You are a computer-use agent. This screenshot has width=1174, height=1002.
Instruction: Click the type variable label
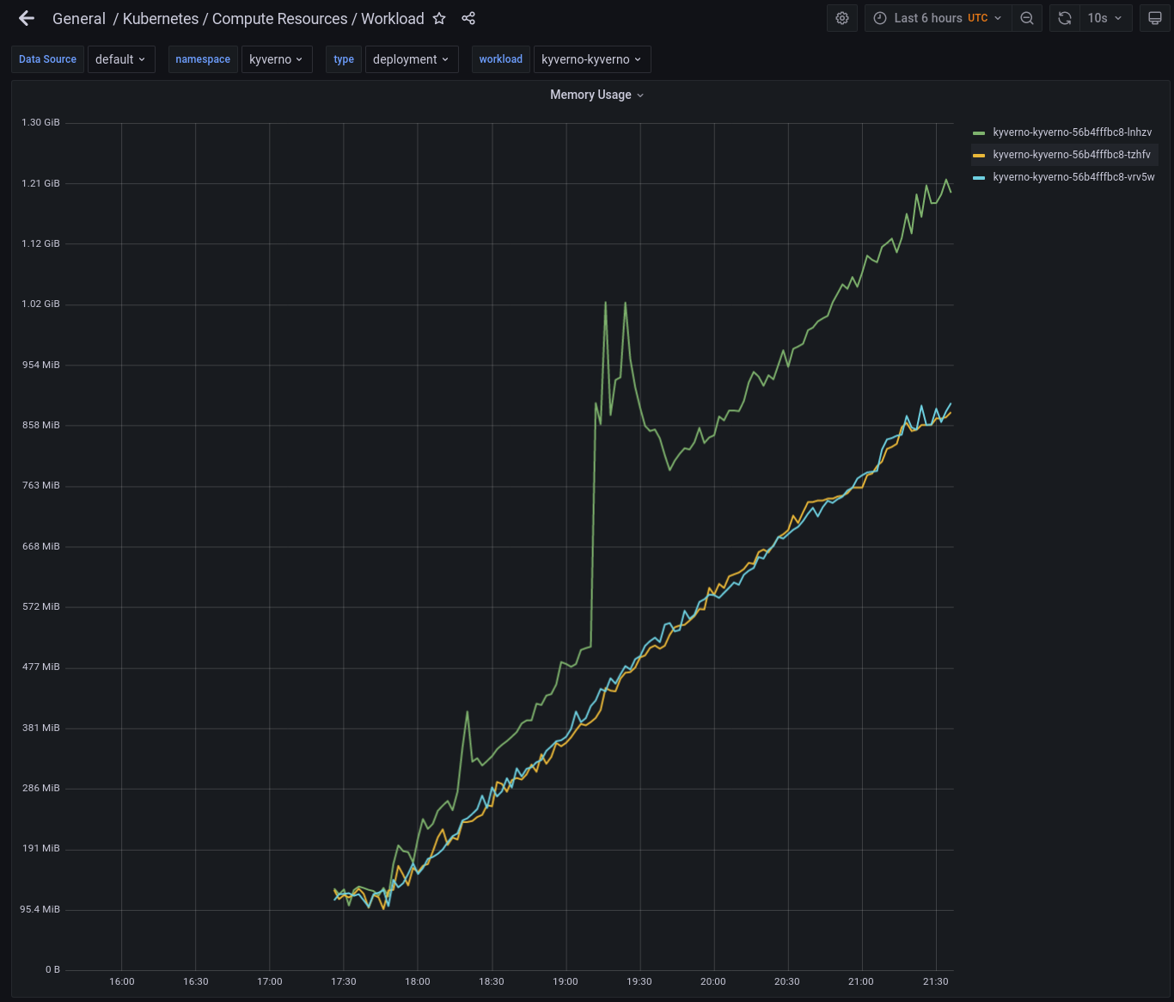[x=344, y=59]
